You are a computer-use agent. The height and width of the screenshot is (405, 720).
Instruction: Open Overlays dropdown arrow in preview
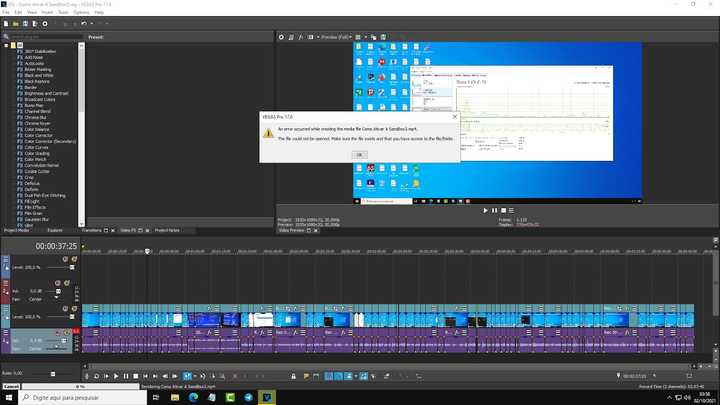point(364,37)
